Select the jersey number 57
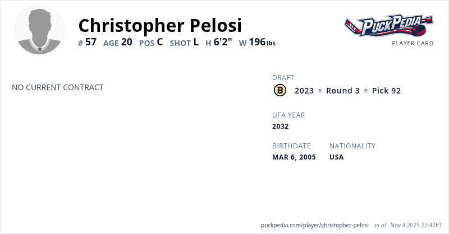This screenshot has height=234, width=449. tap(90, 42)
